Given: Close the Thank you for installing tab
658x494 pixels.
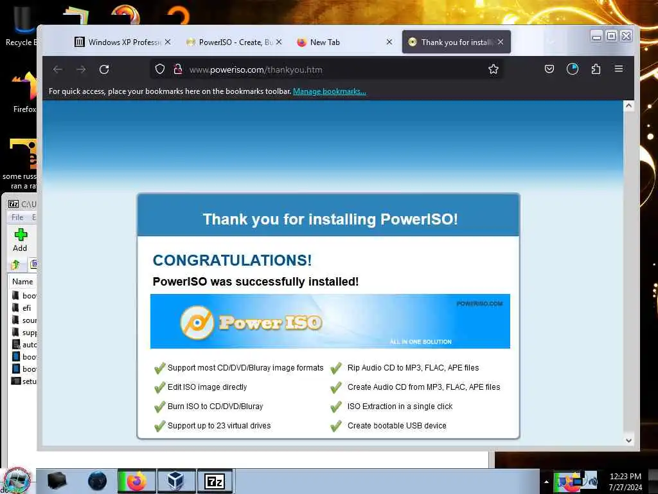Looking at the screenshot, I should (x=501, y=42).
